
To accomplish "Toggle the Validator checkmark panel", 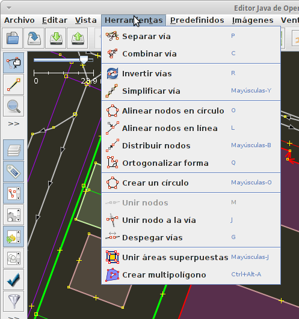I will pos(13,280).
